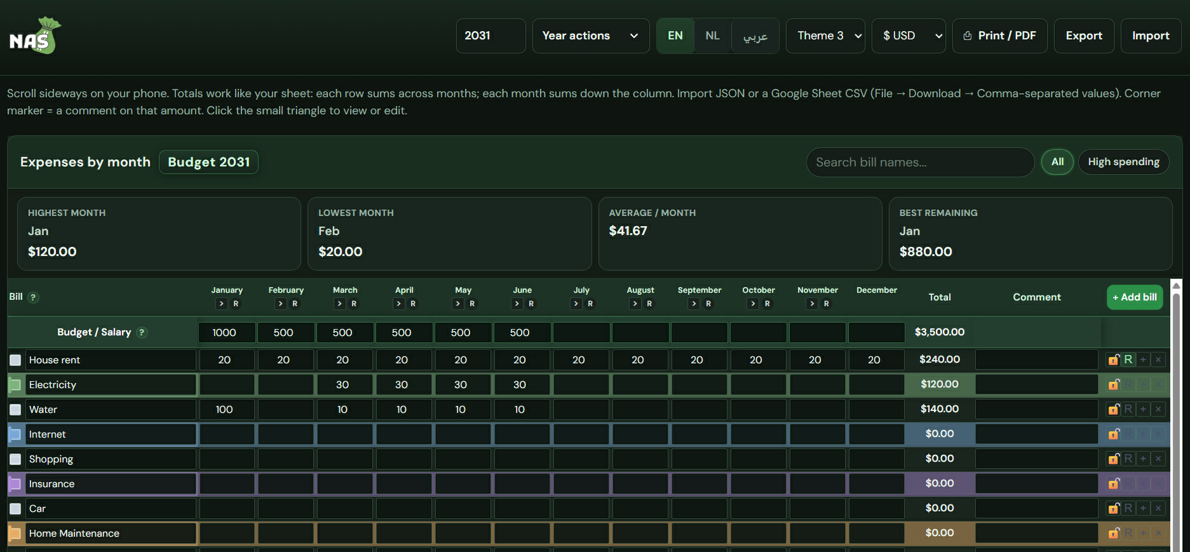The width and height of the screenshot is (1190, 552).
Task: Open the $ USD currency dropdown
Action: tap(909, 36)
